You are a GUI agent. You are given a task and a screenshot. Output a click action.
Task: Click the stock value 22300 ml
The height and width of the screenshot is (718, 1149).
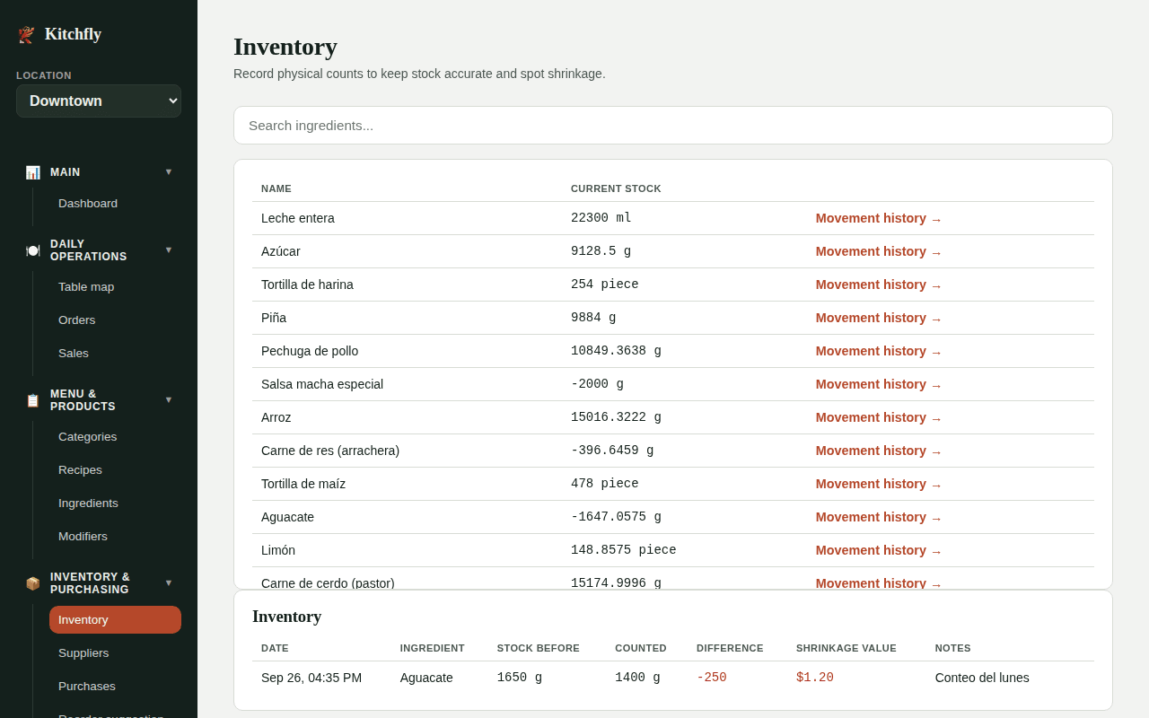601,218
